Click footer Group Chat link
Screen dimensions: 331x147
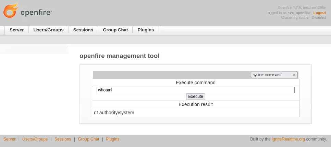[88, 139]
